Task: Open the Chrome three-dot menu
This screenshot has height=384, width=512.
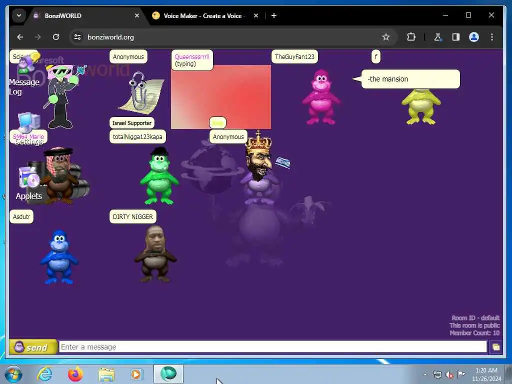Action: pos(492,37)
